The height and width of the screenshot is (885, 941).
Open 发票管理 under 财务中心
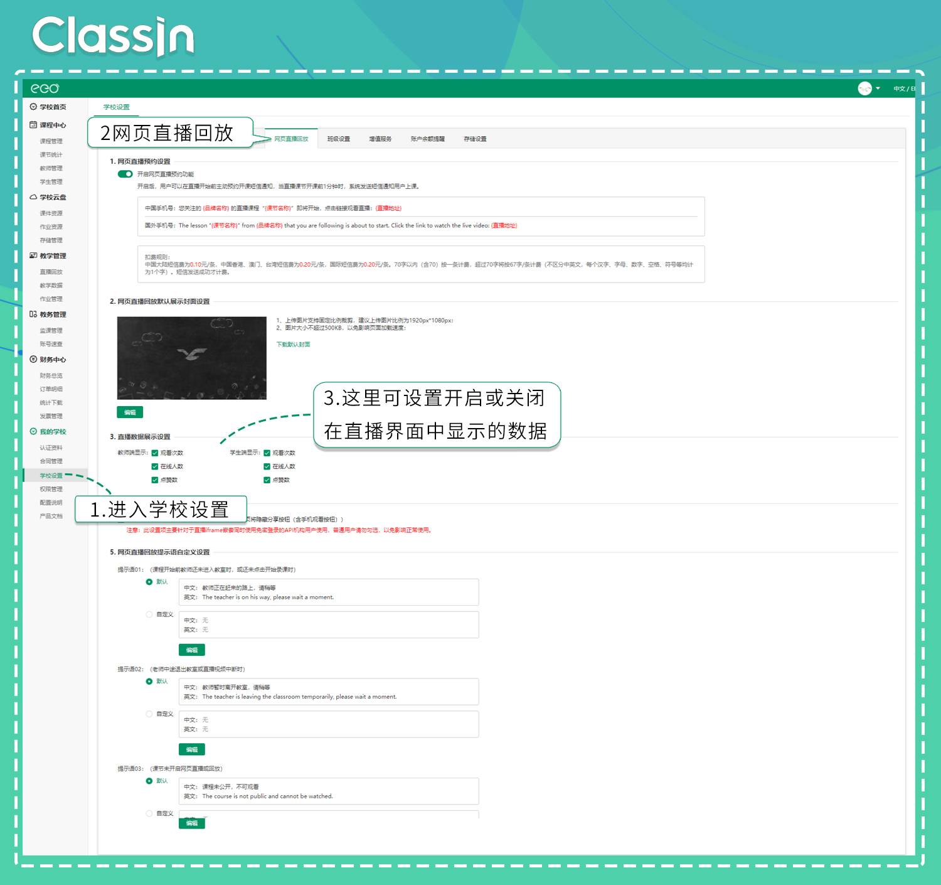(x=51, y=416)
